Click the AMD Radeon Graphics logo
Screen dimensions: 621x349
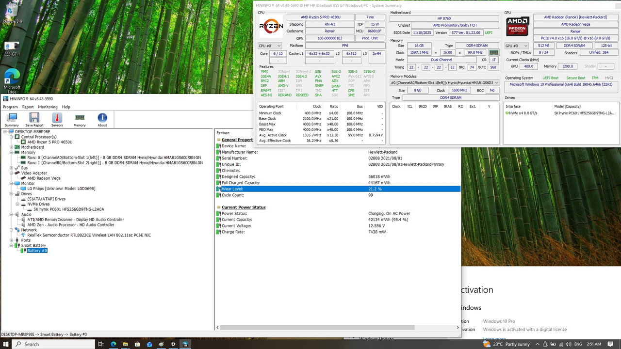tap(517, 27)
